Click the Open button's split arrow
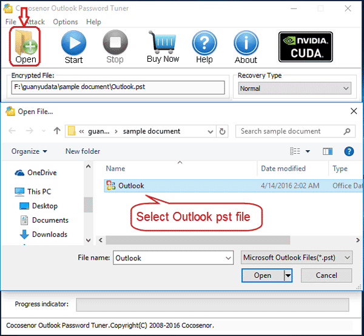 288,275
